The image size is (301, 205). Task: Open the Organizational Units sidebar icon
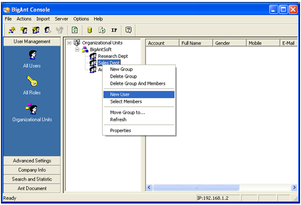(31, 109)
